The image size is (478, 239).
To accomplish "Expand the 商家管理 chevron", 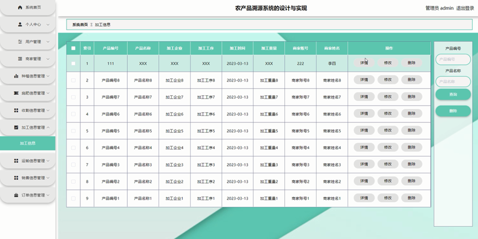I will [x=48, y=59].
